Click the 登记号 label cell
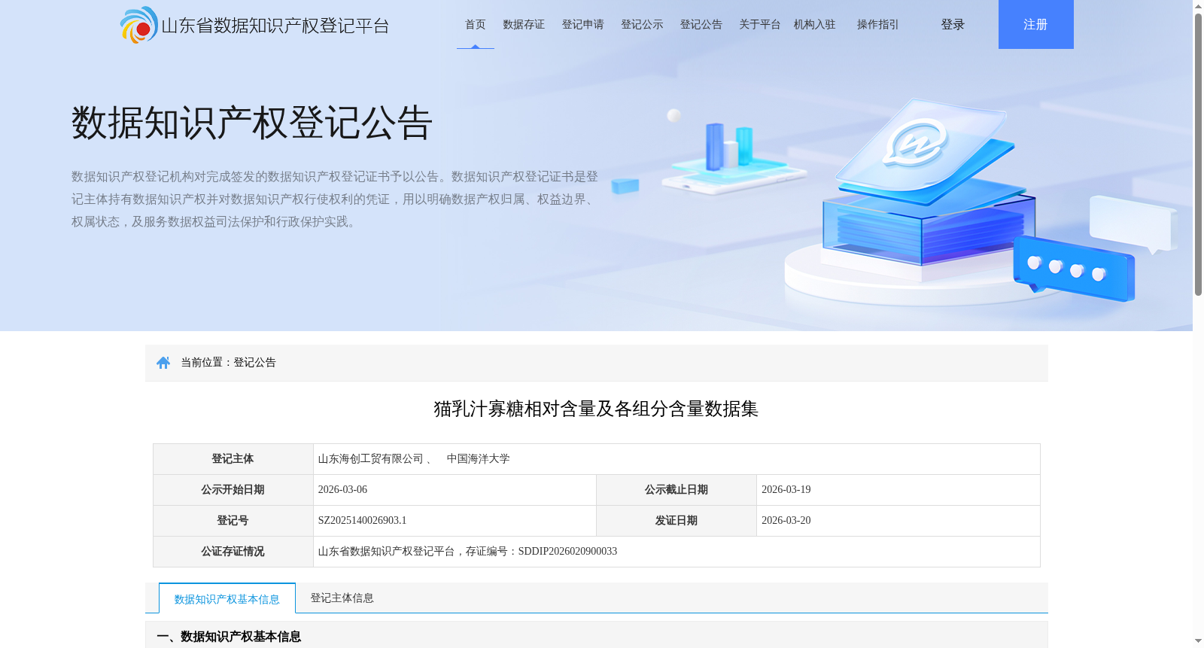Screen dimensions: 1204x648 (233, 521)
